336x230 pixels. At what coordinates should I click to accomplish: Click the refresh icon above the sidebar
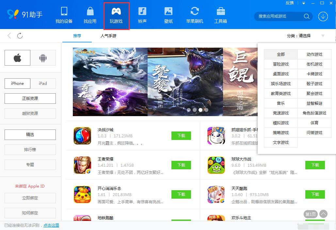point(20,36)
